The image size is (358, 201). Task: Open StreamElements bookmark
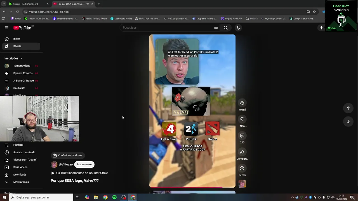[65, 19]
